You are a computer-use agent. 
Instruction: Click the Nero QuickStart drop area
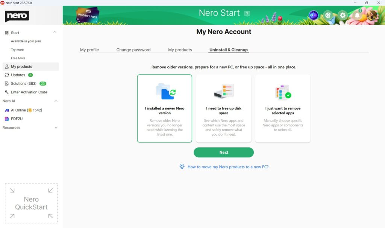pos(31,203)
